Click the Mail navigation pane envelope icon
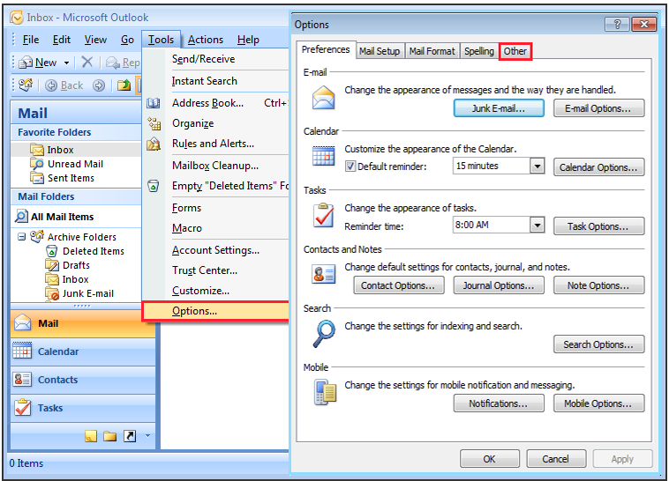 point(23,322)
